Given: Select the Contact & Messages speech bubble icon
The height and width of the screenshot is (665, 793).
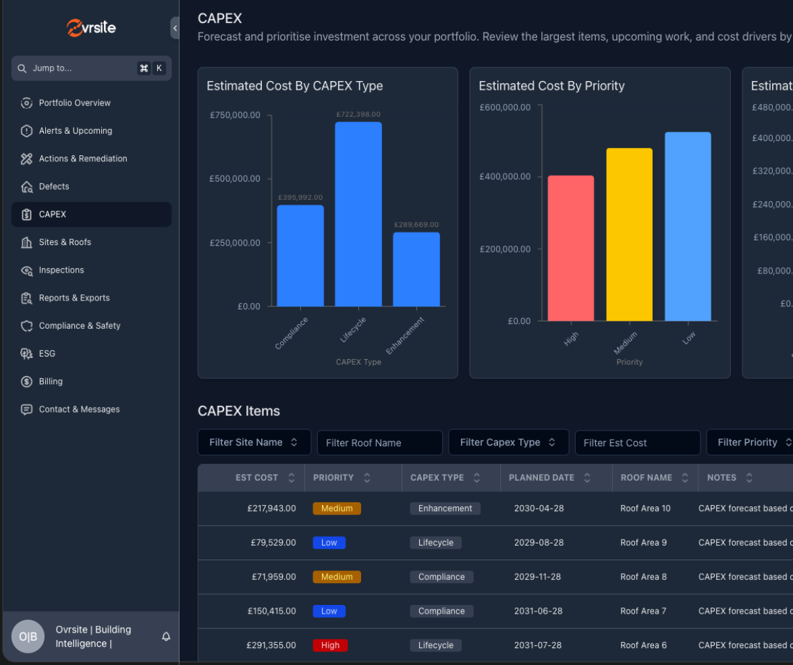Looking at the screenshot, I should [26, 409].
